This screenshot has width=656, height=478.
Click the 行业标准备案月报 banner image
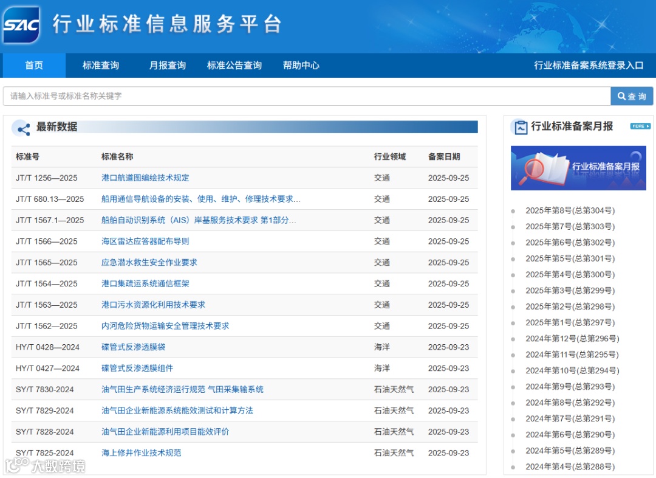tap(578, 168)
